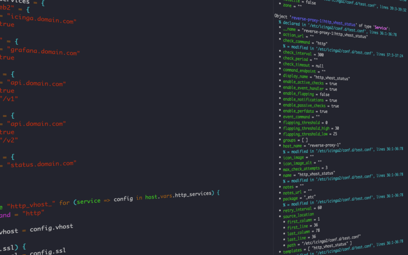The image size is (408, 255).
Task: Click the api.domain.com string above "/v2"
Action: (36, 124)
